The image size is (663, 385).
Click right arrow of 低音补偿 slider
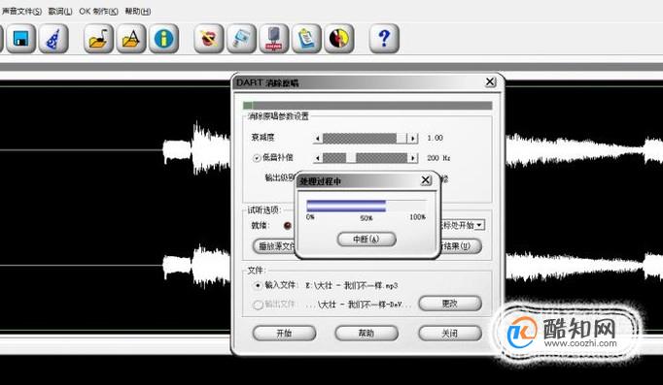pyautogui.click(x=413, y=158)
